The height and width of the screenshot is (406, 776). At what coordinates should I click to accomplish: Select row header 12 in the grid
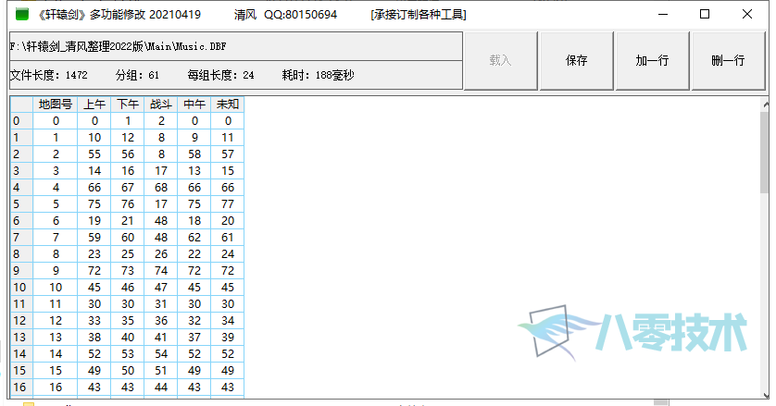22,320
